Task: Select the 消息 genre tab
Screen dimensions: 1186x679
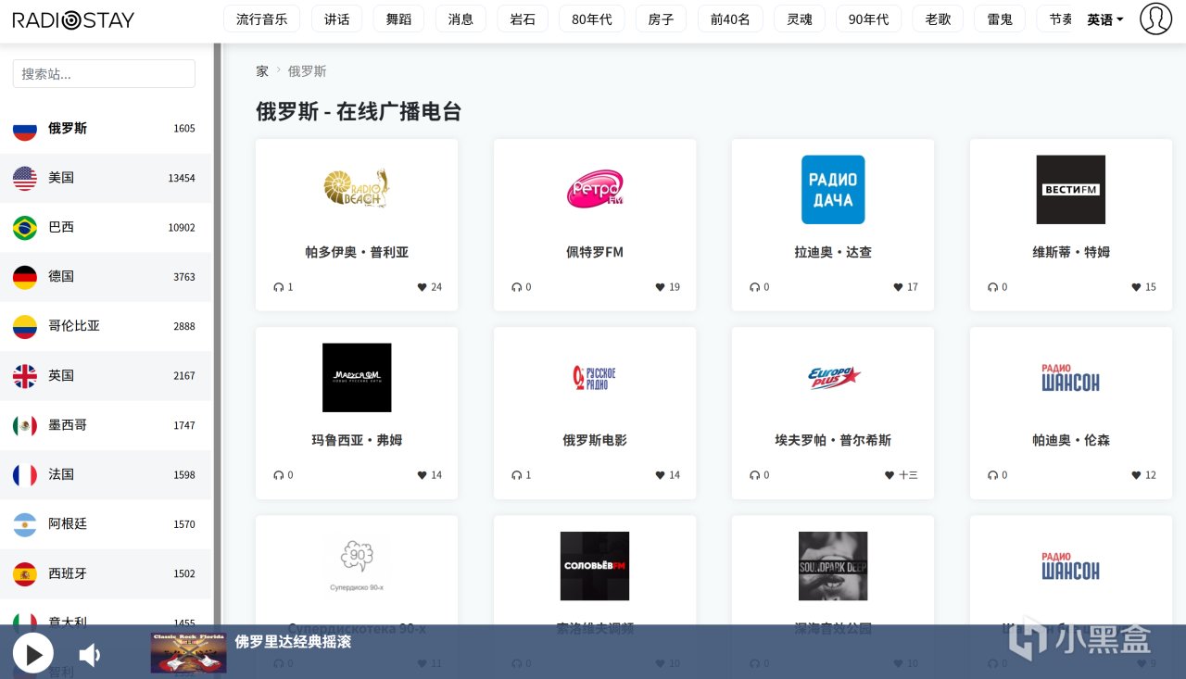Action: [x=461, y=19]
